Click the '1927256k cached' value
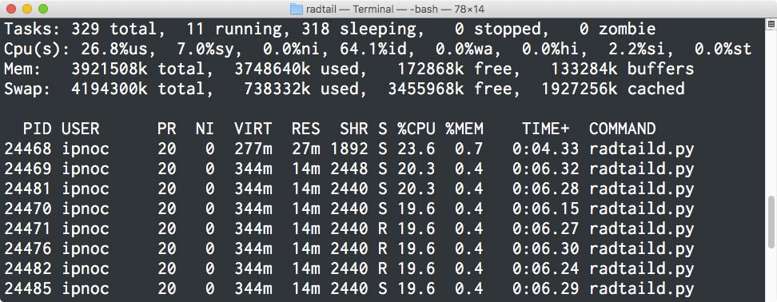Viewport: 777px width, 302px height. [x=613, y=89]
